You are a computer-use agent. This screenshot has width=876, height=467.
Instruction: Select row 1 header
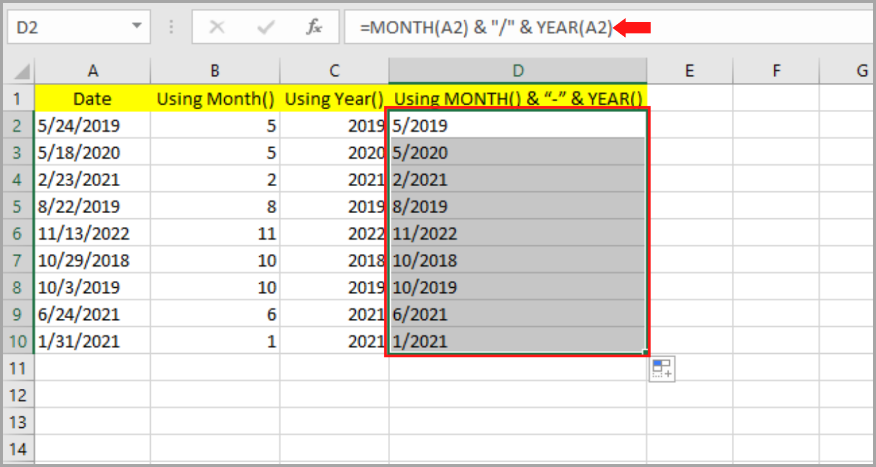(18, 98)
